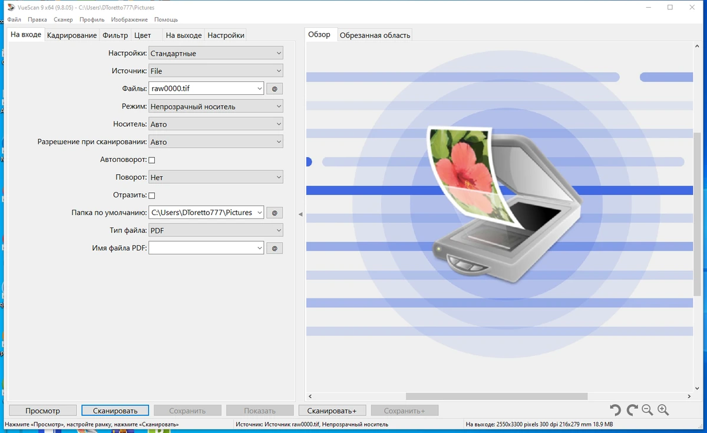Zoom out with the minus magnifier icon
The image size is (707, 433).
[x=647, y=411]
